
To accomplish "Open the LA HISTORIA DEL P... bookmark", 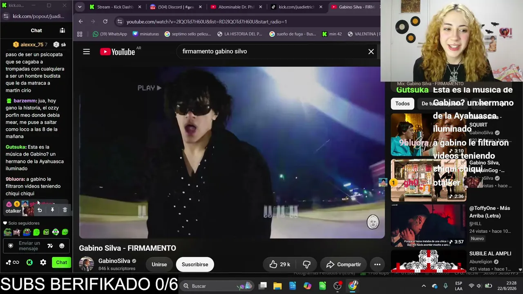I will click(240, 34).
